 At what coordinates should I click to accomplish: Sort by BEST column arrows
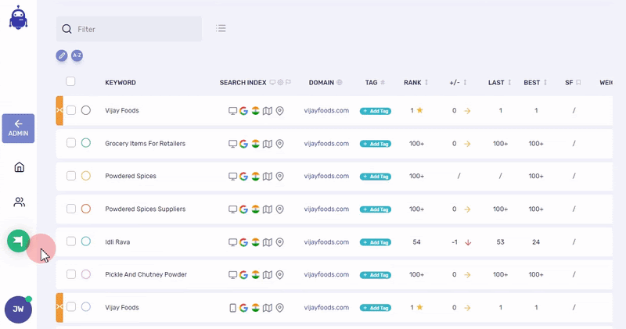[545, 83]
